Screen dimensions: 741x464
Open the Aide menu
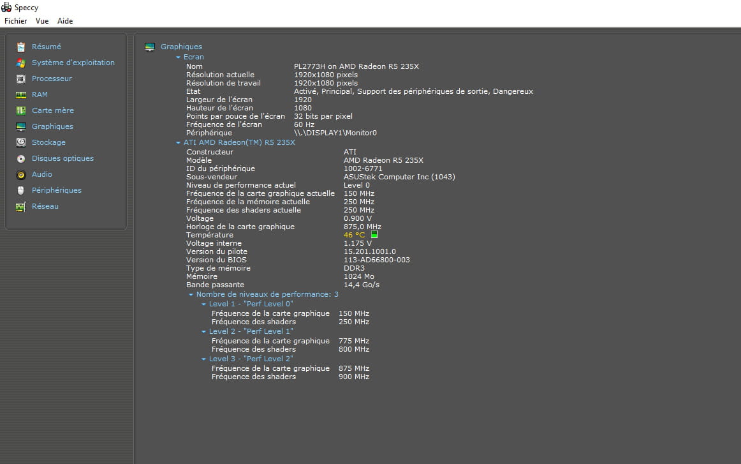(65, 21)
